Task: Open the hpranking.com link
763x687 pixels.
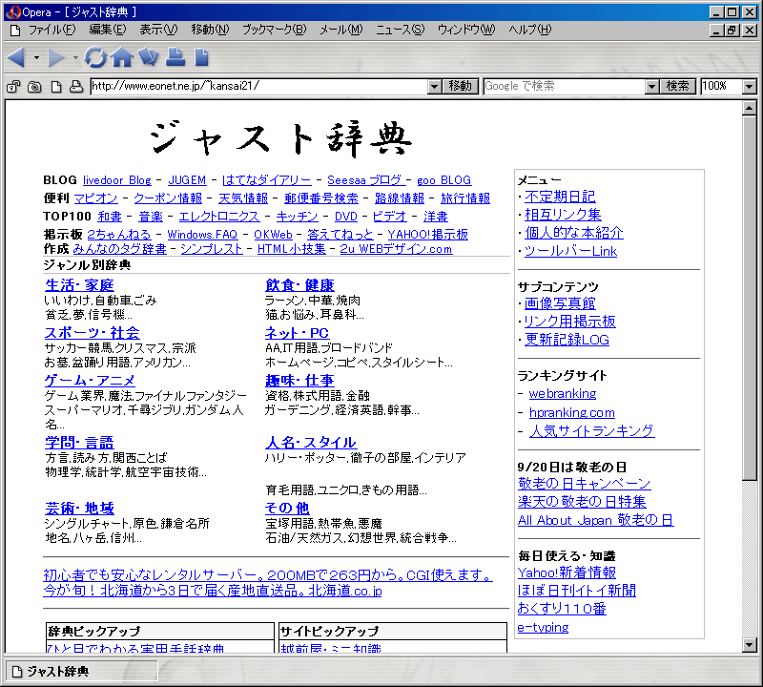Action: pos(572,412)
